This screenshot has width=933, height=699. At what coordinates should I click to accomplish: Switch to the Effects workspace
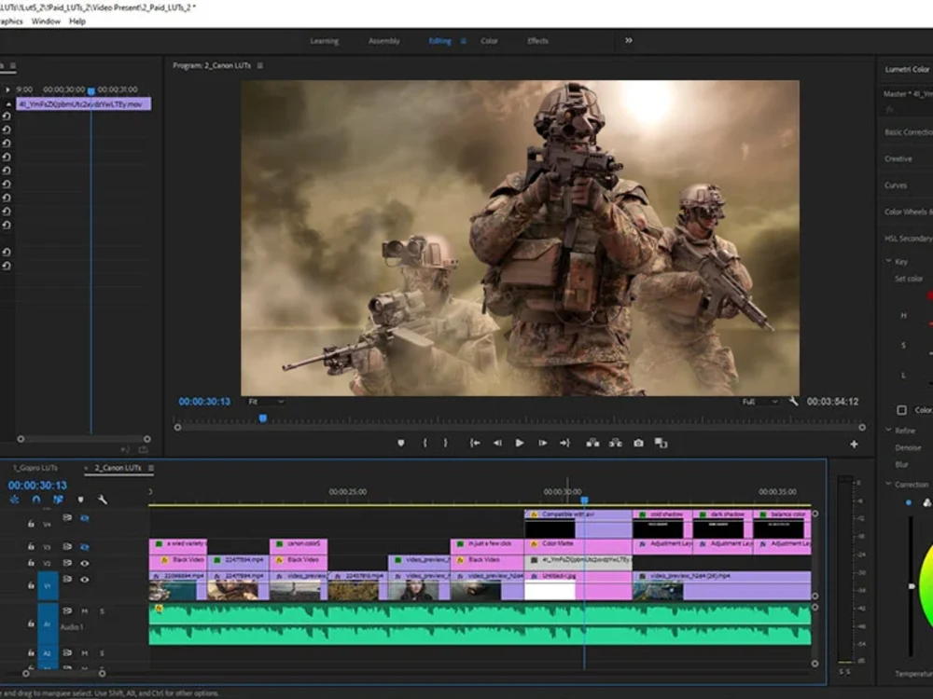pyautogui.click(x=537, y=41)
